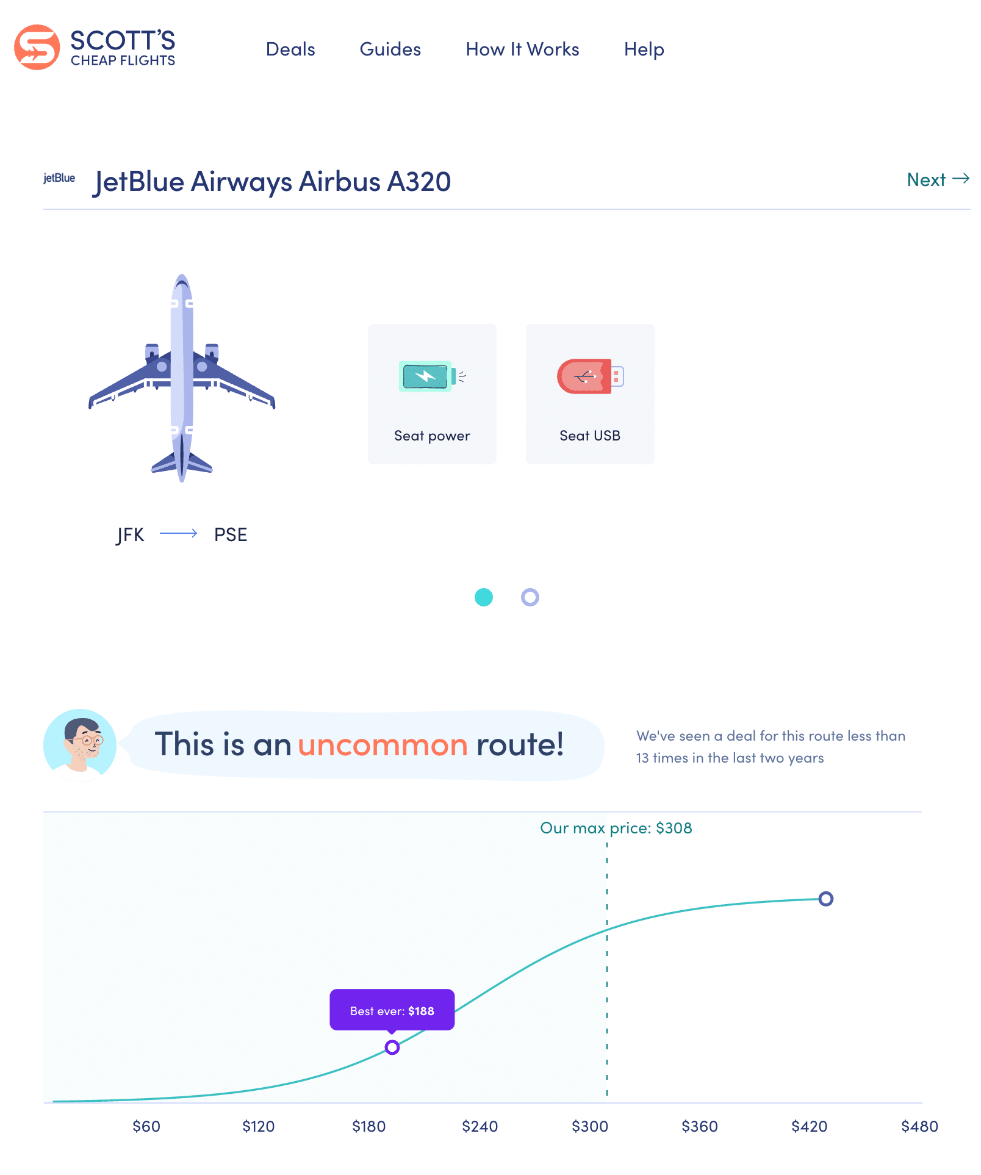Click the airplane illustration
Image resolution: width=981 pixels, height=1175 pixels.
click(182, 378)
